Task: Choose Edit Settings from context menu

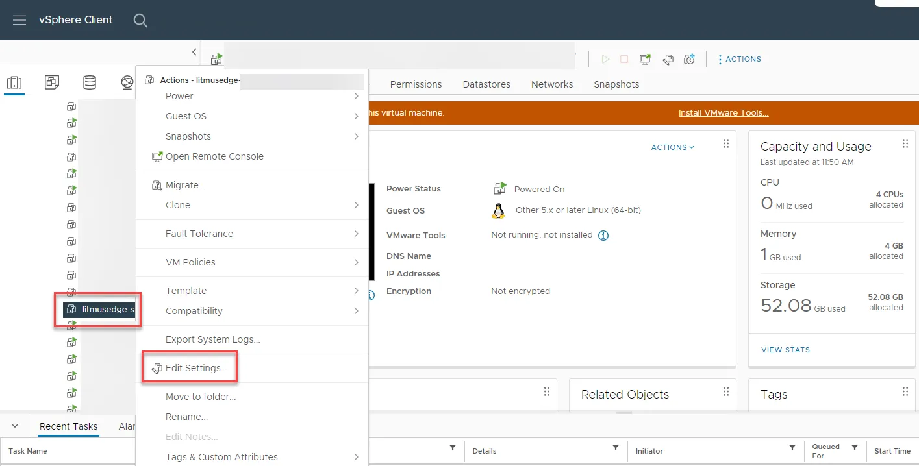Action: tap(252, 368)
